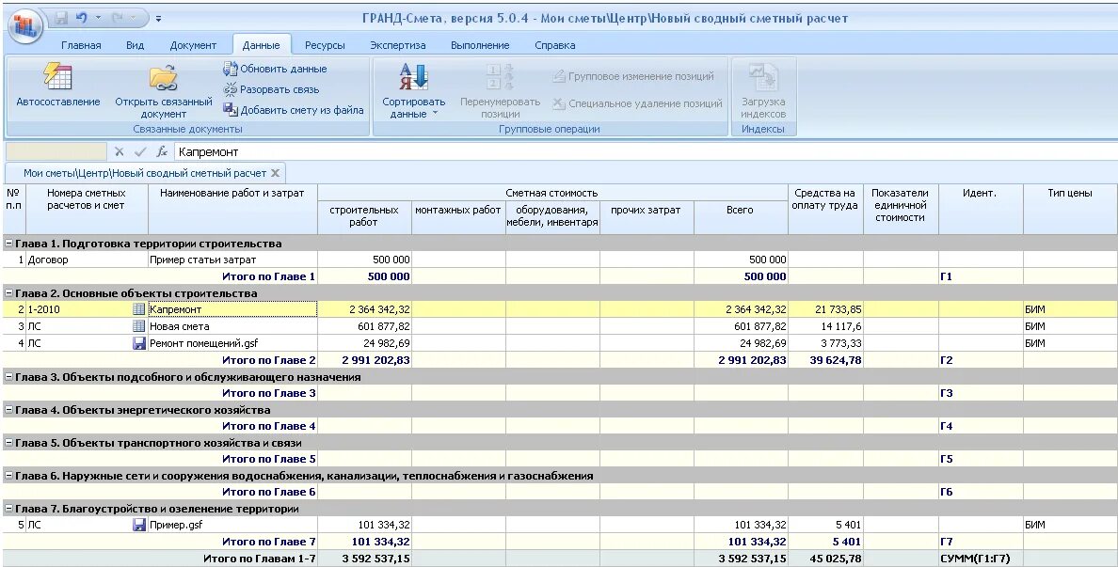Click the disk icon beside Ремонт помещений.gsf
The width and height of the screenshot is (1118, 567).
[139, 343]
